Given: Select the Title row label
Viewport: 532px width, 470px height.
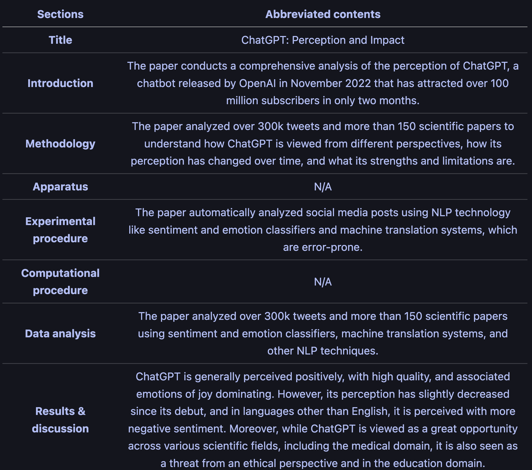Looking at the screenshot, I should tap(60, 40).
